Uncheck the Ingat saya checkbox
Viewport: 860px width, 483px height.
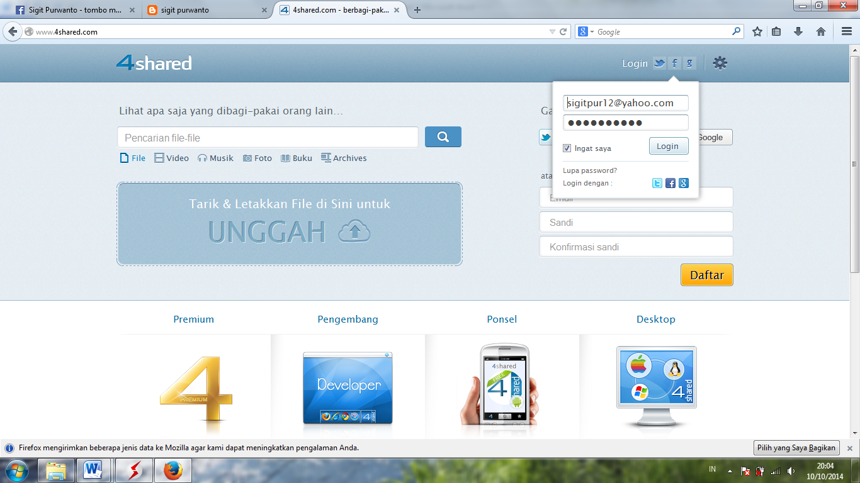point(567,148)
